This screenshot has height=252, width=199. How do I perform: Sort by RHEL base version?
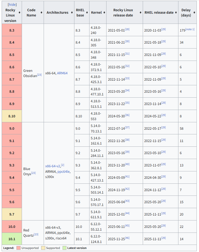(87, 12)
